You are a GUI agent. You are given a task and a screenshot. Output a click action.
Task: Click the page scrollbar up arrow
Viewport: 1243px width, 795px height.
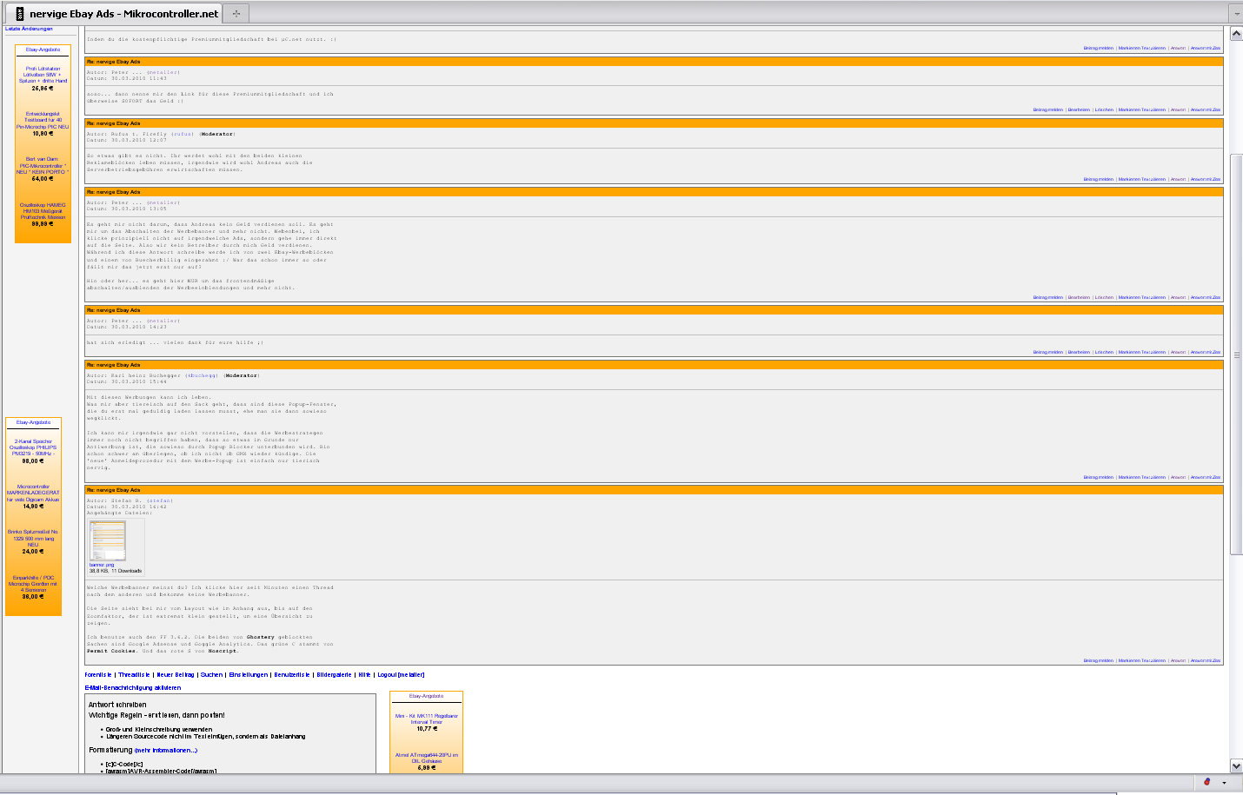[x=1236, y=33]
